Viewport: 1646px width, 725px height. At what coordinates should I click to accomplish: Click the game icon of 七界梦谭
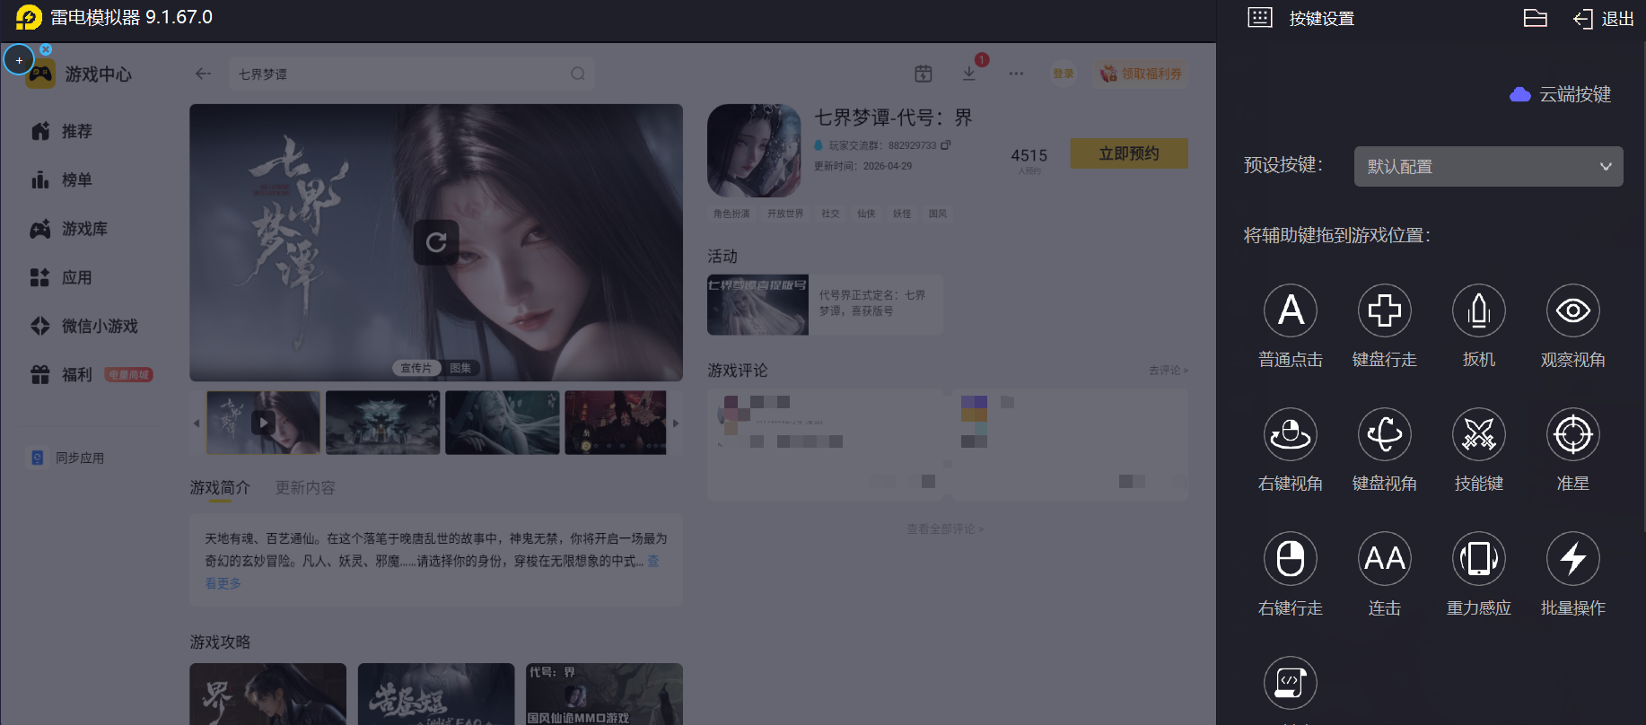[x=754, y=150]
